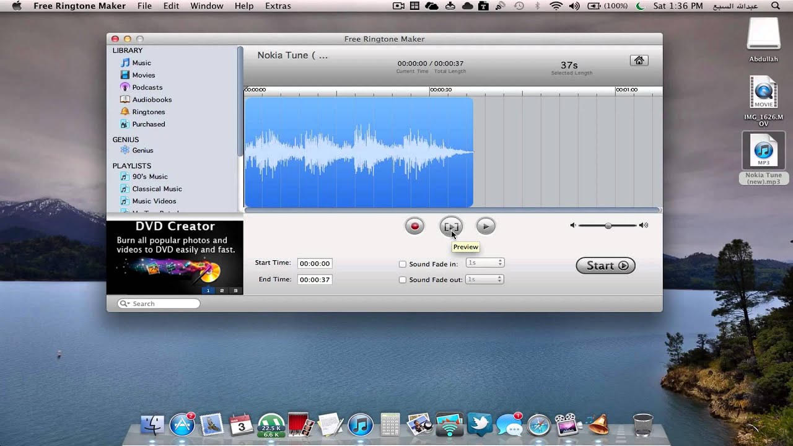Image resolution: width=793 pixels, height=446 pixels.
Task: Open Messages from the Dock
Action: (509, 425)
